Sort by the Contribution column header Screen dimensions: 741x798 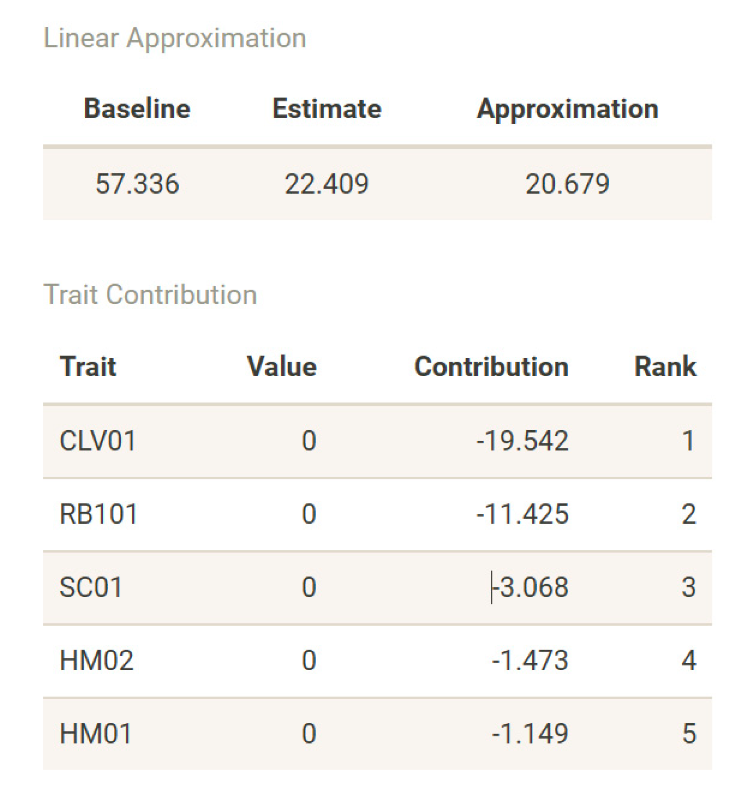click(x=492, y=366)
